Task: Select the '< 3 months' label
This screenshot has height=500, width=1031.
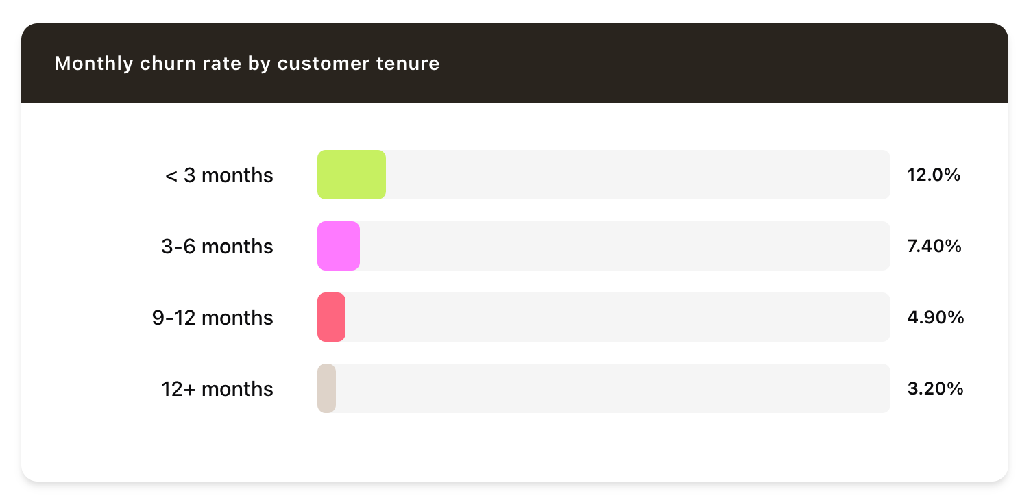Action: point(219,175)
